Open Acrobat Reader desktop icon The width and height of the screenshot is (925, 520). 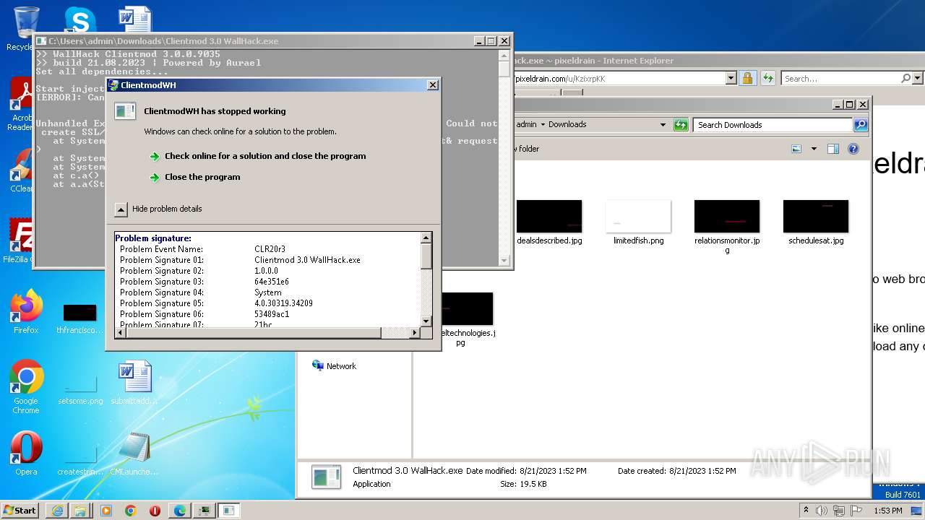pos(22,105)
